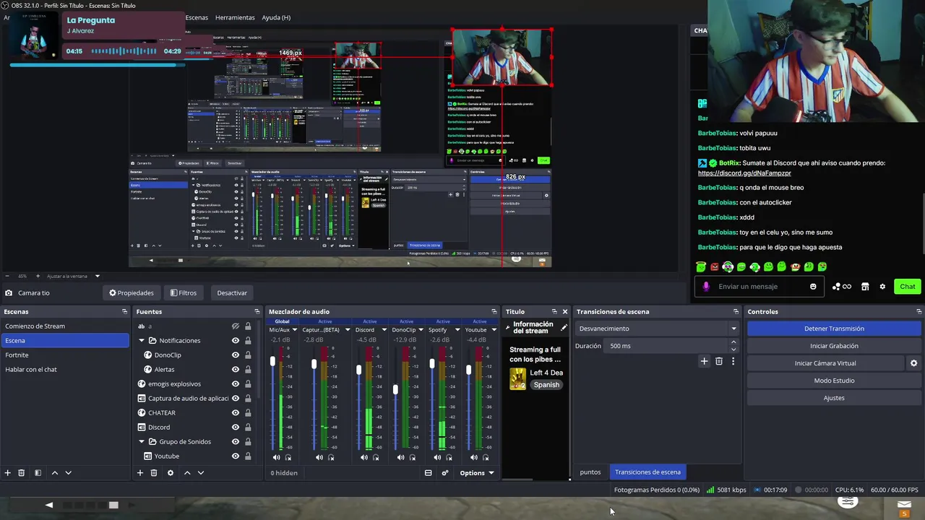Hide the Alertas source
The height and width of the screenshot is (520, 925).
[235, 370]
